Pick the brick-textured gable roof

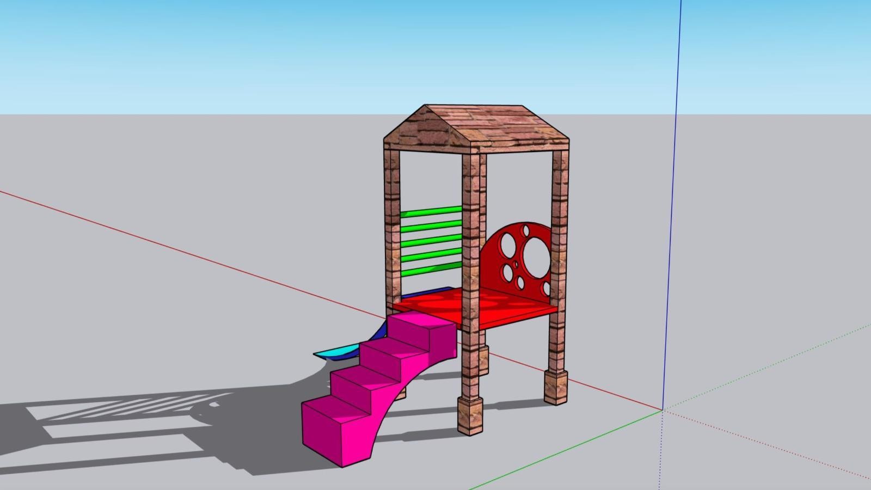pos(476,130)
